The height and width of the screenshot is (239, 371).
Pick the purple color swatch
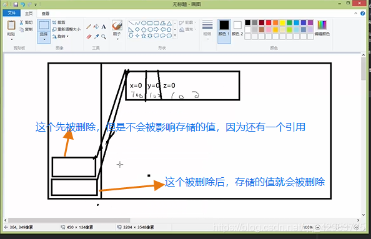[310, 22]
